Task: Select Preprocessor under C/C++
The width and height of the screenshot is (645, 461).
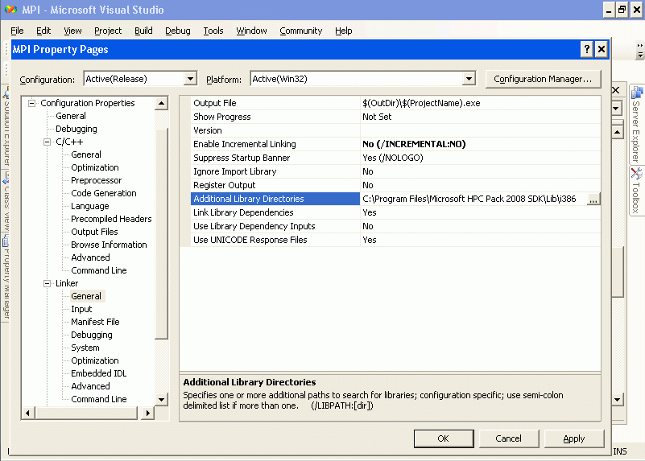Action: tap(96, 180)
